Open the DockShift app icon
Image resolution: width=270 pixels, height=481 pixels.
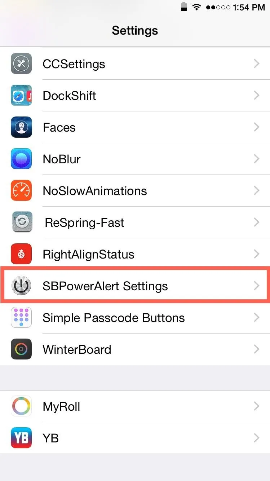[x=21, y=96]
